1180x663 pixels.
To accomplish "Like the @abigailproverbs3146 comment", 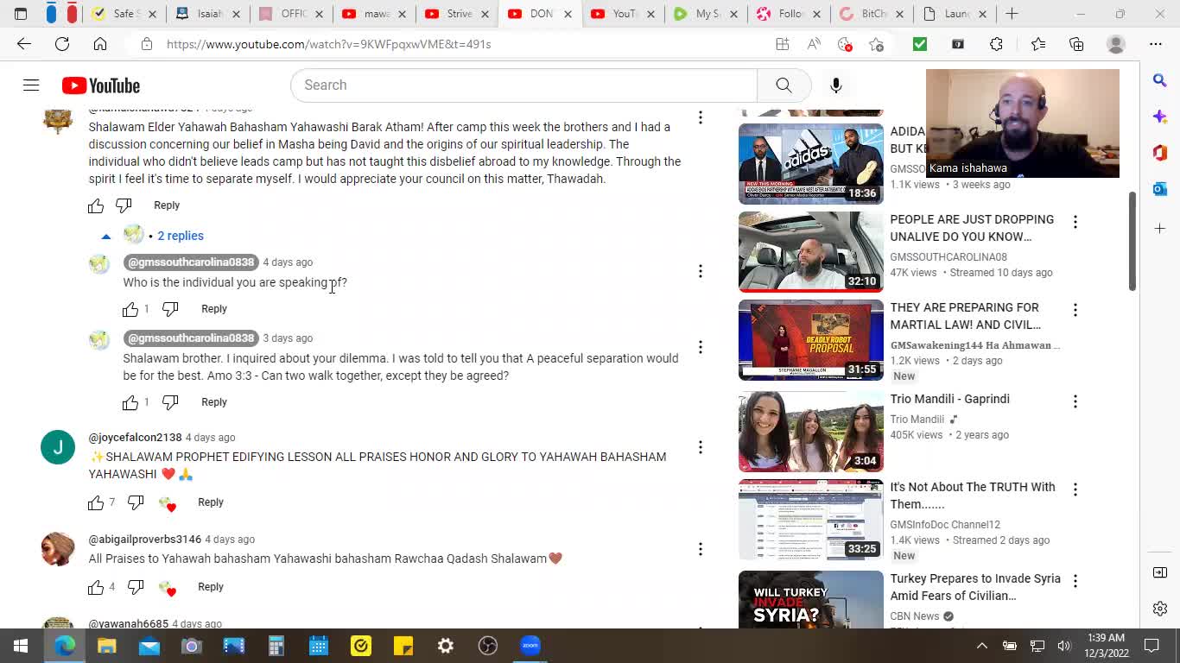I will point(96,587).
